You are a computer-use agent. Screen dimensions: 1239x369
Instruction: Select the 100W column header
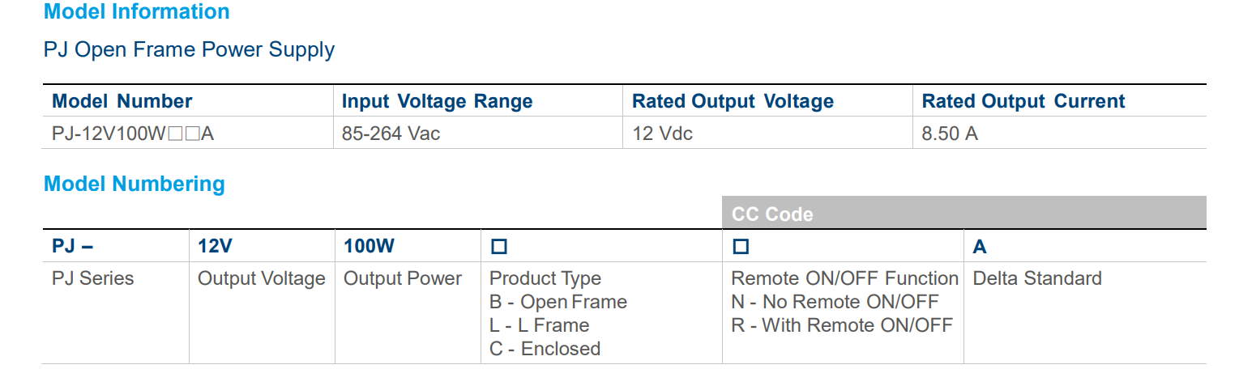point(369,246)
